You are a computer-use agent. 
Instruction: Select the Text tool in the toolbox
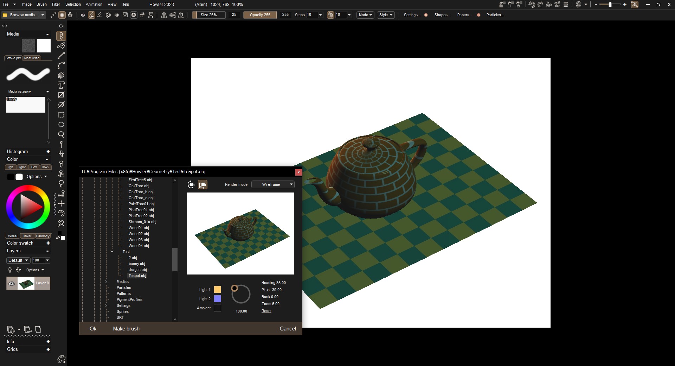tap(61, 85)
